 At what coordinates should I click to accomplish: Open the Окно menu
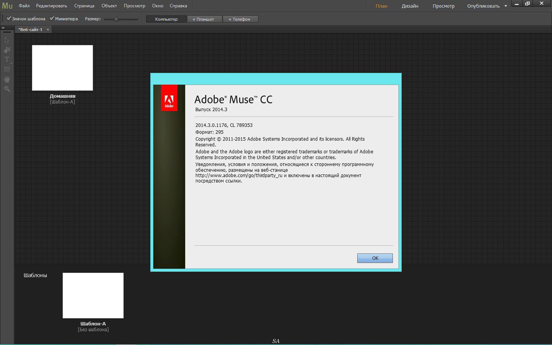coord(158,6)
